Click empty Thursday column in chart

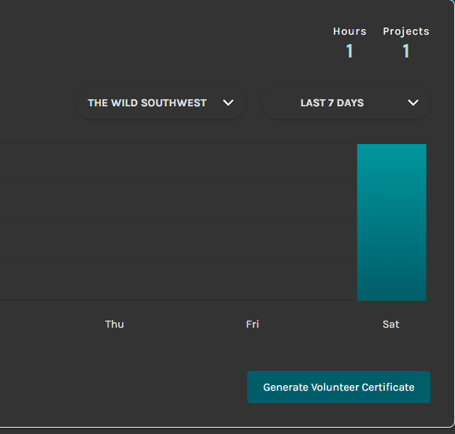tap(114, 222)
